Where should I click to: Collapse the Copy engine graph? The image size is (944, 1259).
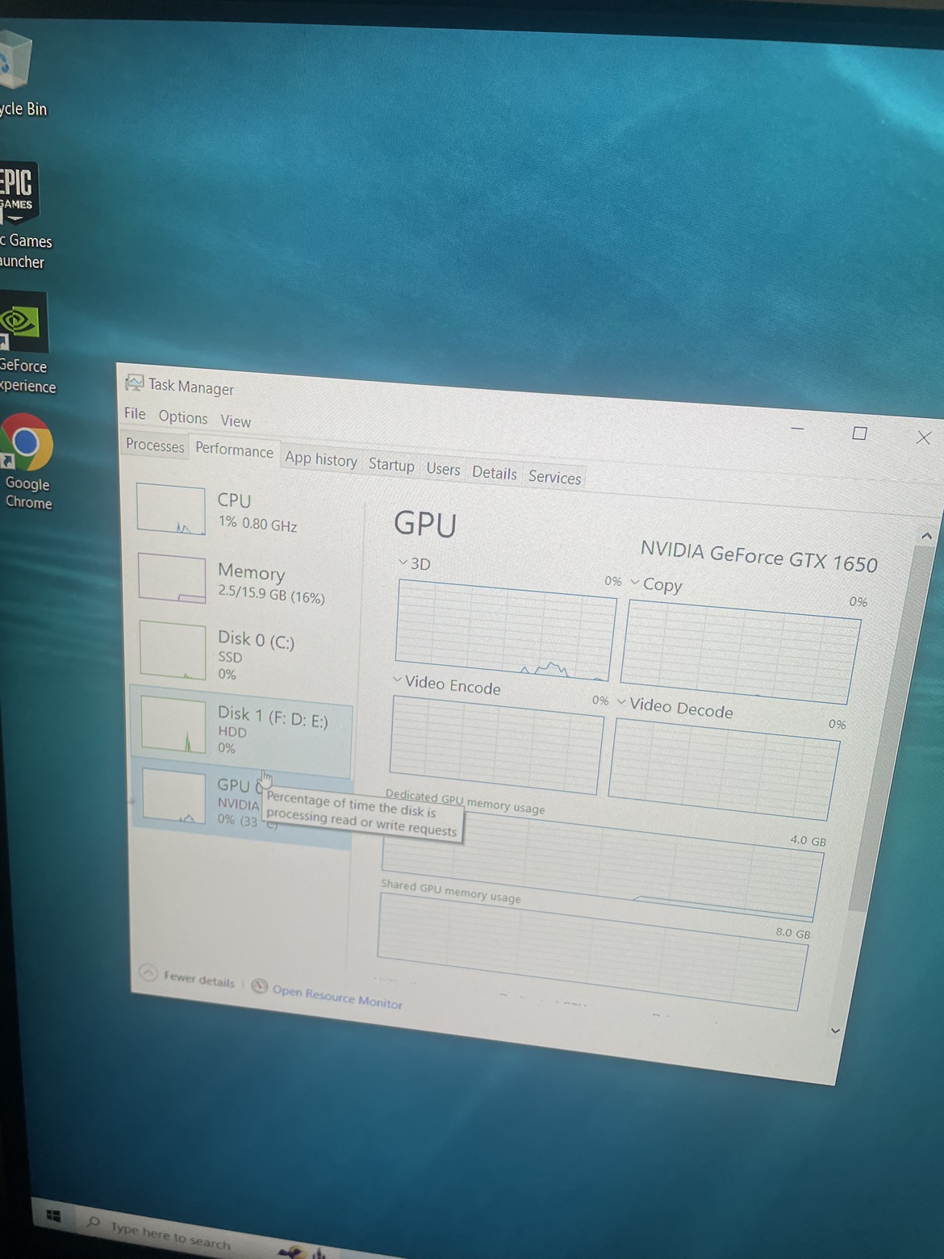click(636, 583)
